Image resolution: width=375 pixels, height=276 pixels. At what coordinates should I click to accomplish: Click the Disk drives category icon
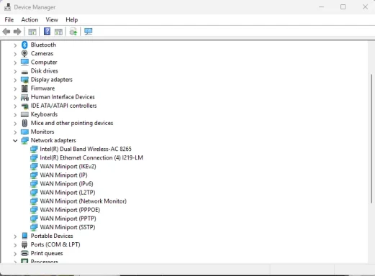coord(24,72)
